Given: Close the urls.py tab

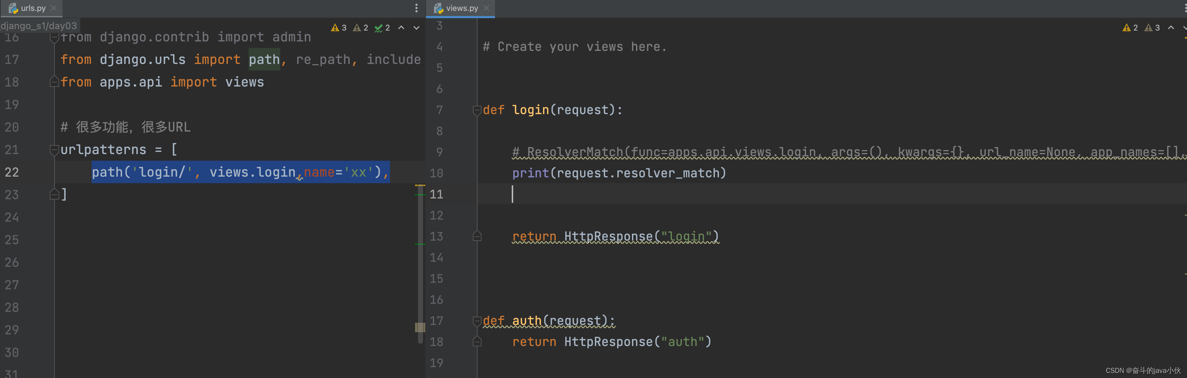Looking at the screenshot, I should 55,8.
